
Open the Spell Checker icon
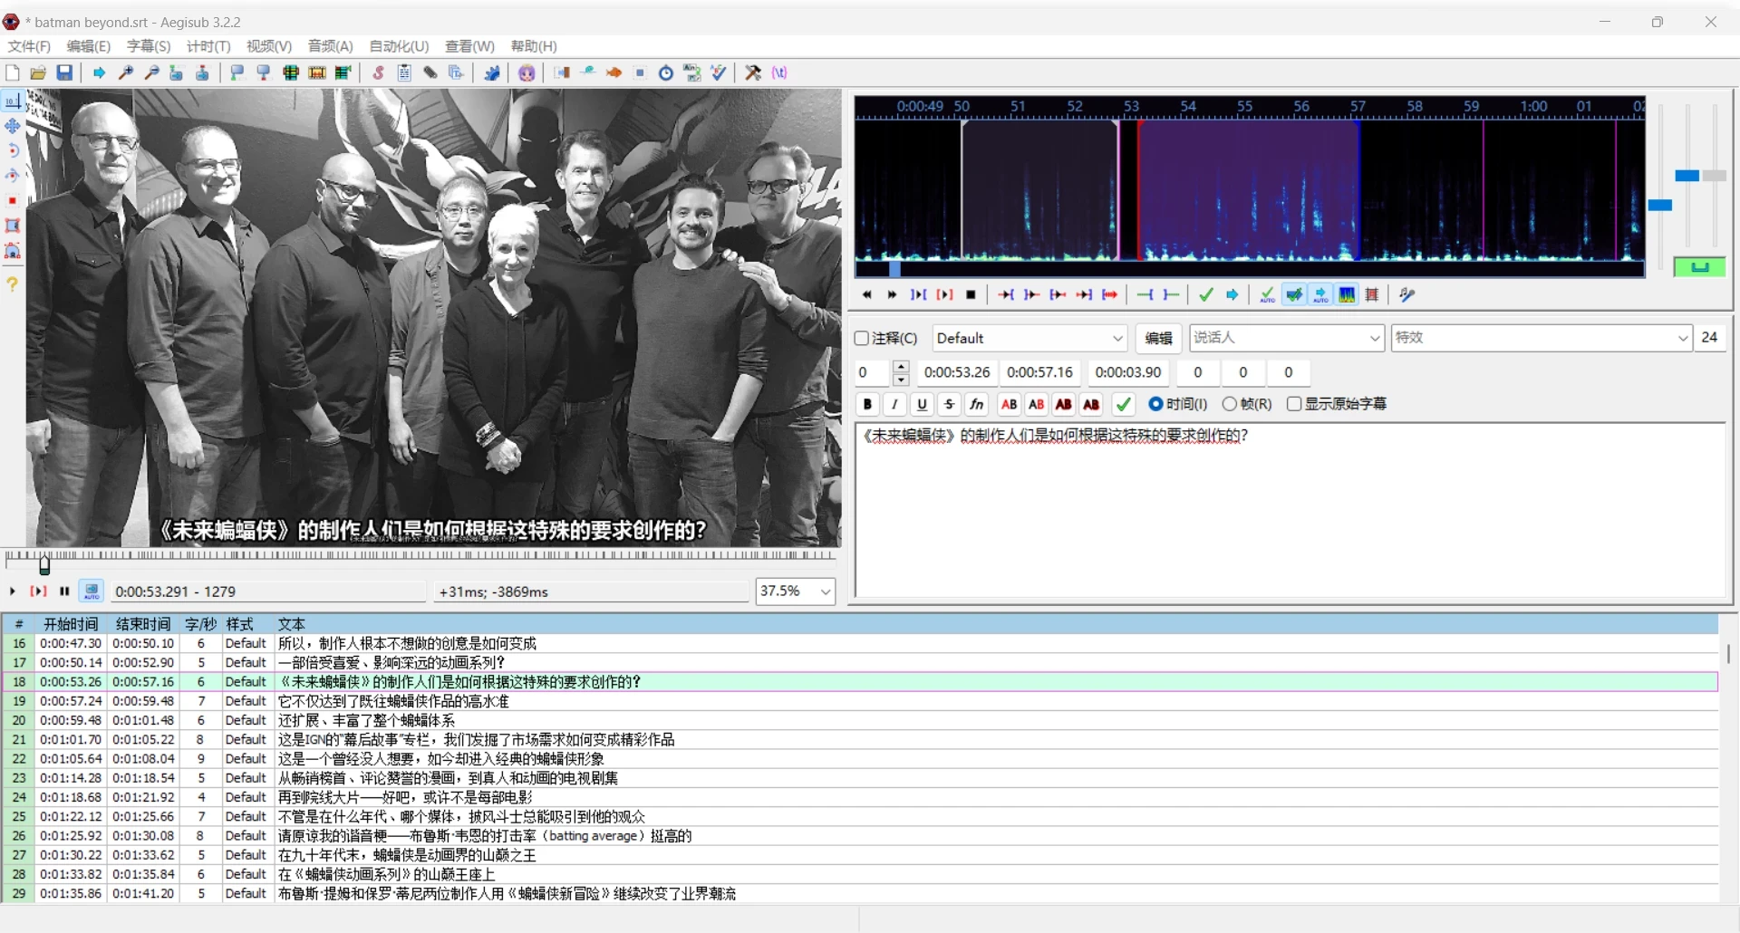point(719,72)
